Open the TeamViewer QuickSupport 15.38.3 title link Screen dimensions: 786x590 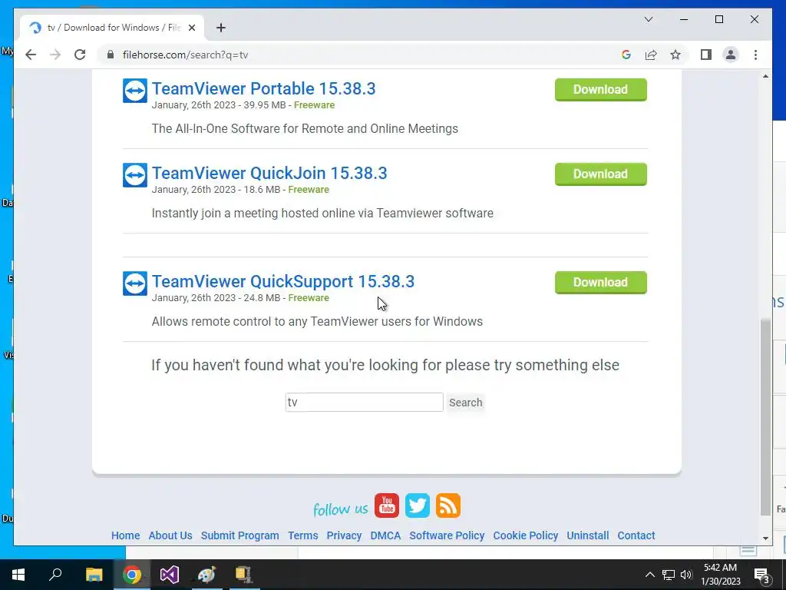(x=283, y=282)
